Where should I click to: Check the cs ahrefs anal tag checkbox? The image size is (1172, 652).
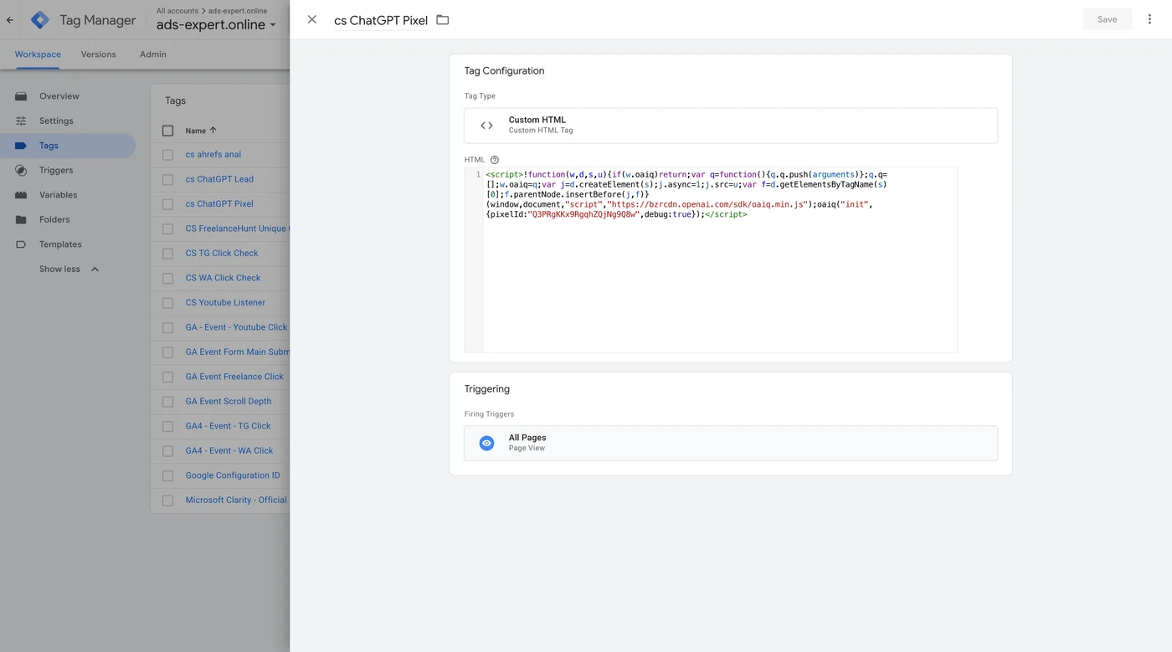coord(167,155)
